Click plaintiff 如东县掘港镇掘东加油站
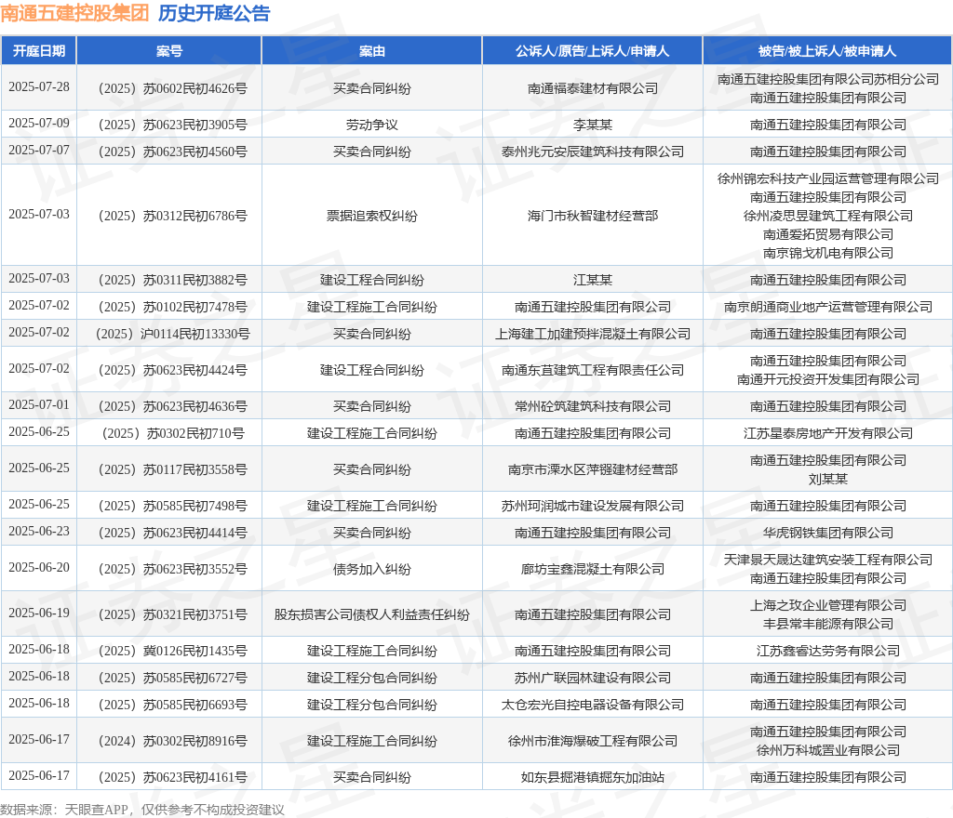The width and height of the screenshot is (953, 818). click(x=593, y=777)
